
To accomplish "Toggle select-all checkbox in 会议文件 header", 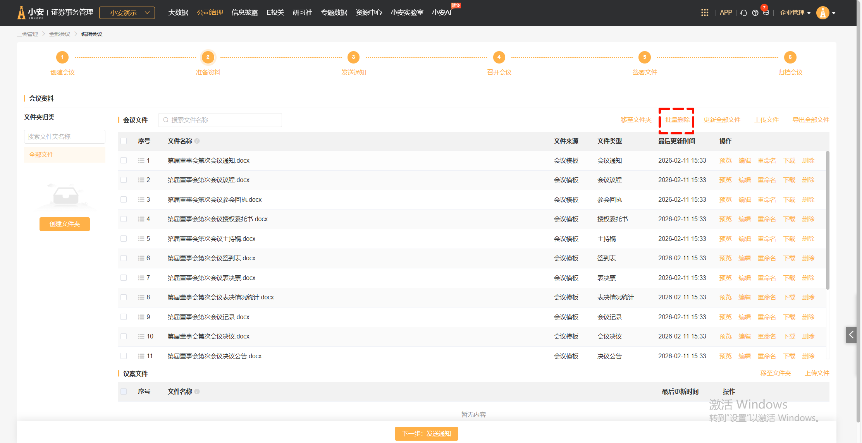I will coord(124,141).
